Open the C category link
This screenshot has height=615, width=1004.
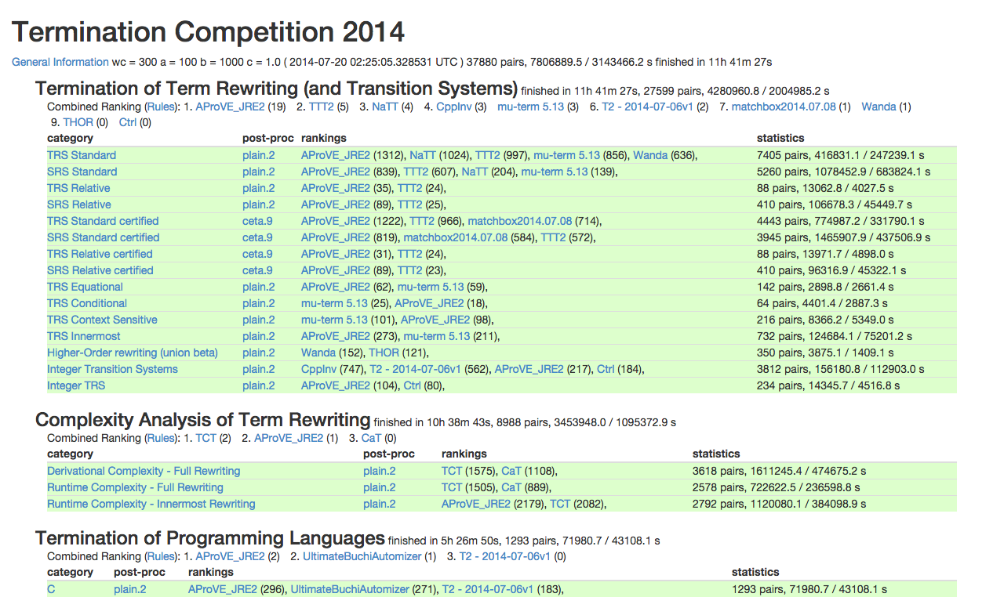coord(51,589)
